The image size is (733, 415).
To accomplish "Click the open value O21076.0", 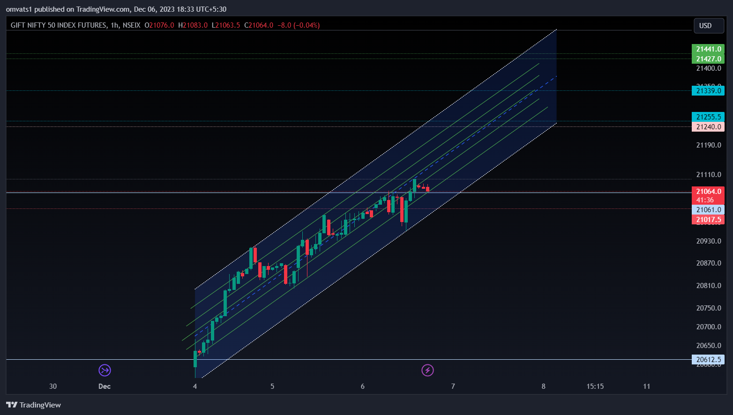I will point(159,25).
